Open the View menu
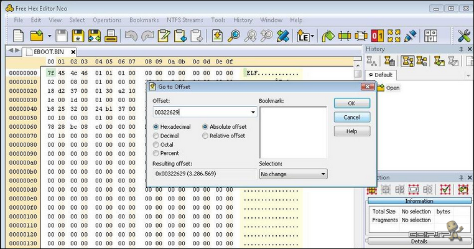Screen dimensions: 474x249 pyautogui.click(x=55, y=20)
